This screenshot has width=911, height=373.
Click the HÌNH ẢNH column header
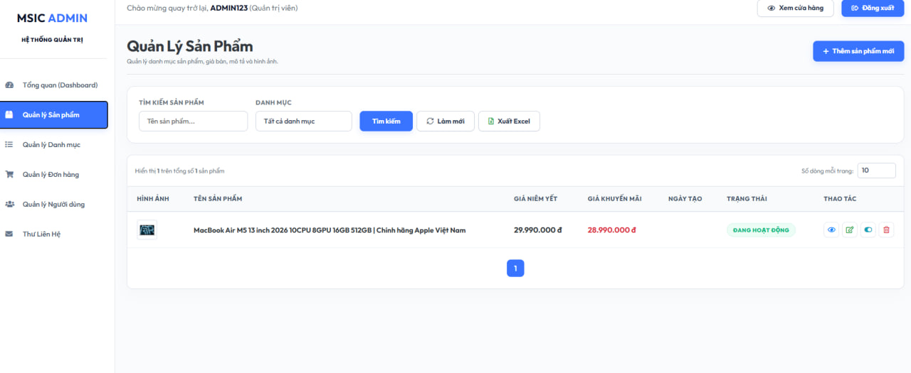pyautogui.click(x=153, y=199)
